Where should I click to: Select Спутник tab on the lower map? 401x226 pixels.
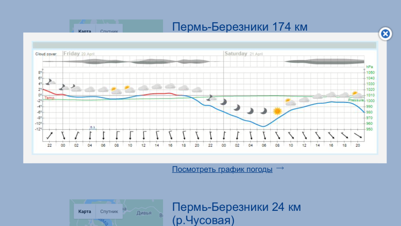(109, 212)
